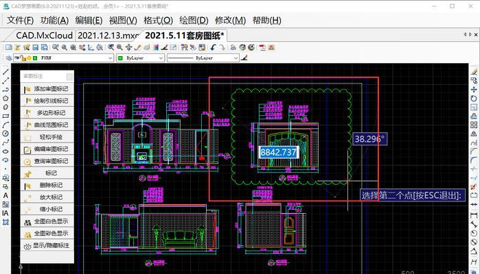Click 编辑审图标记 button
The height and width of the screenshot is (274, 480).
(x=47, y=149)
